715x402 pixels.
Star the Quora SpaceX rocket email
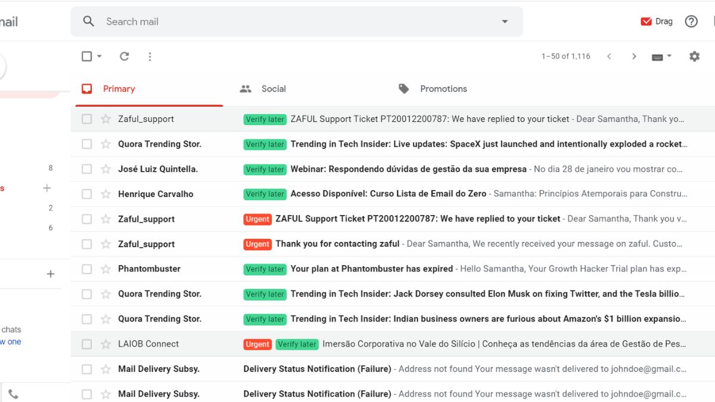[x=105, y=144]
